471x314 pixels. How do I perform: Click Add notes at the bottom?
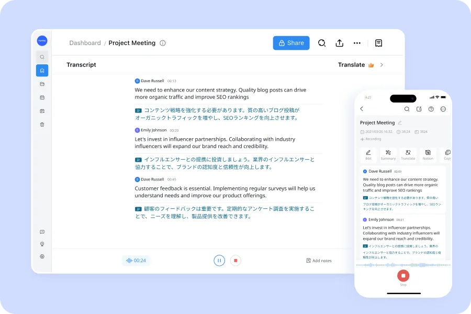[319, 261]
